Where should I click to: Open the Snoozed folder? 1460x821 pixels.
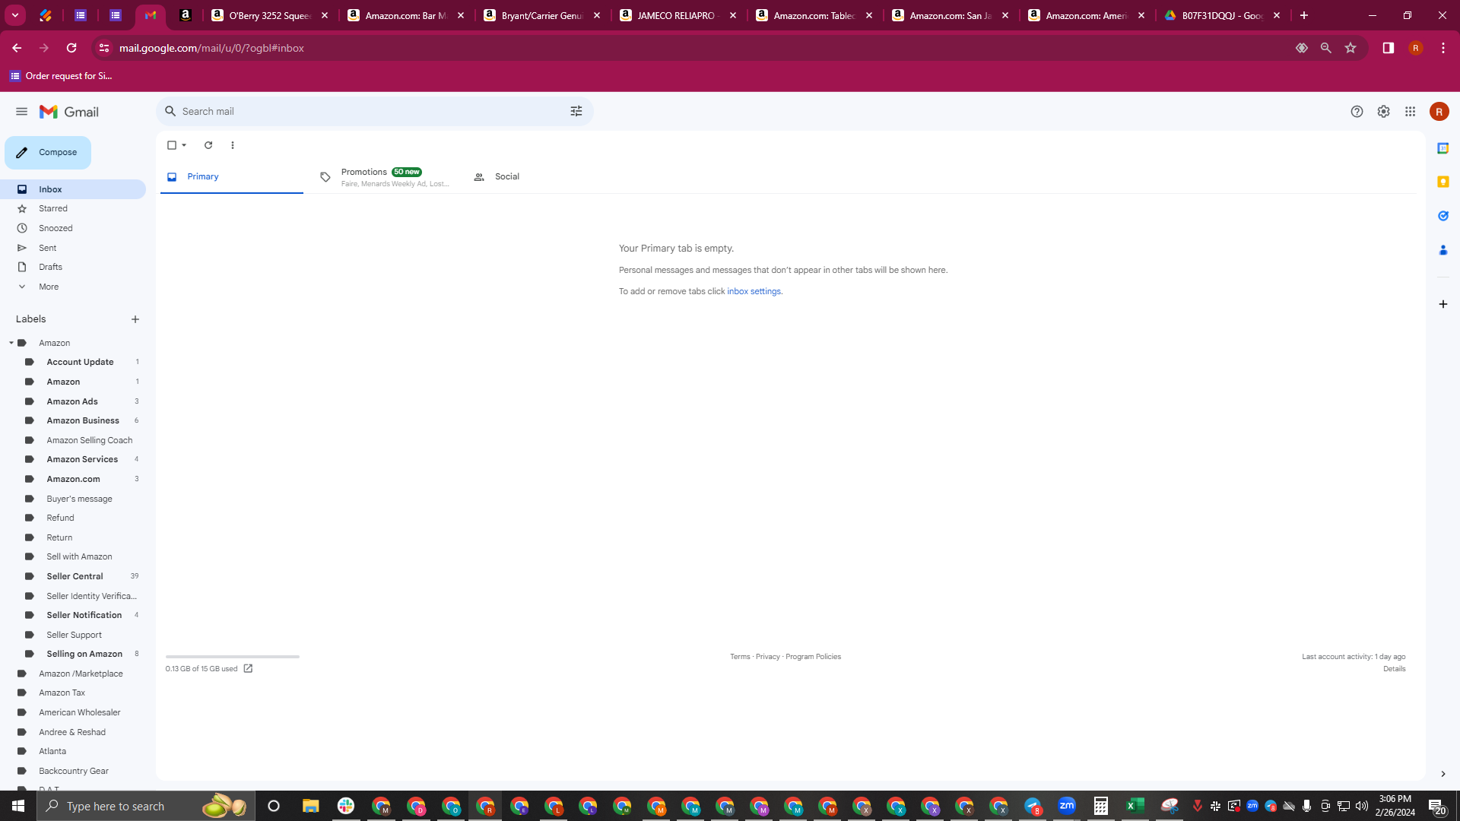click(73, 229)
